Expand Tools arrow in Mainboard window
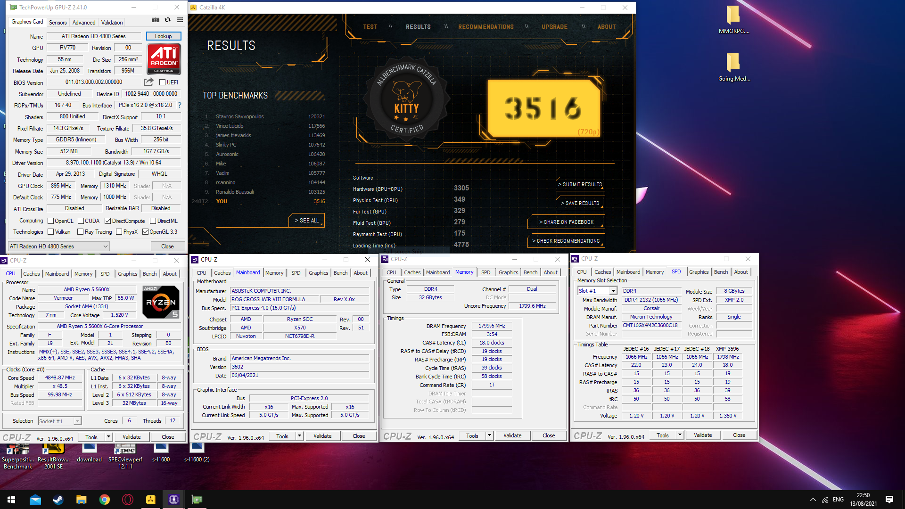The width and height of the screenshot is (905, 509). coord(299,436)
